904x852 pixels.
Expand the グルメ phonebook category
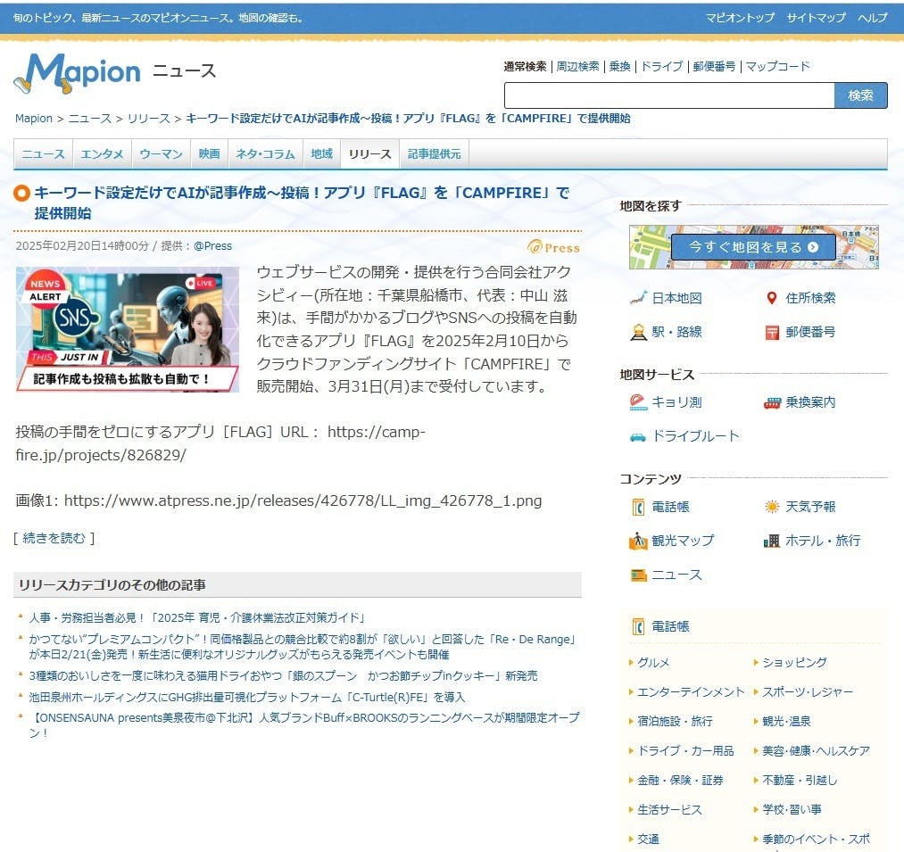point(653,662)
